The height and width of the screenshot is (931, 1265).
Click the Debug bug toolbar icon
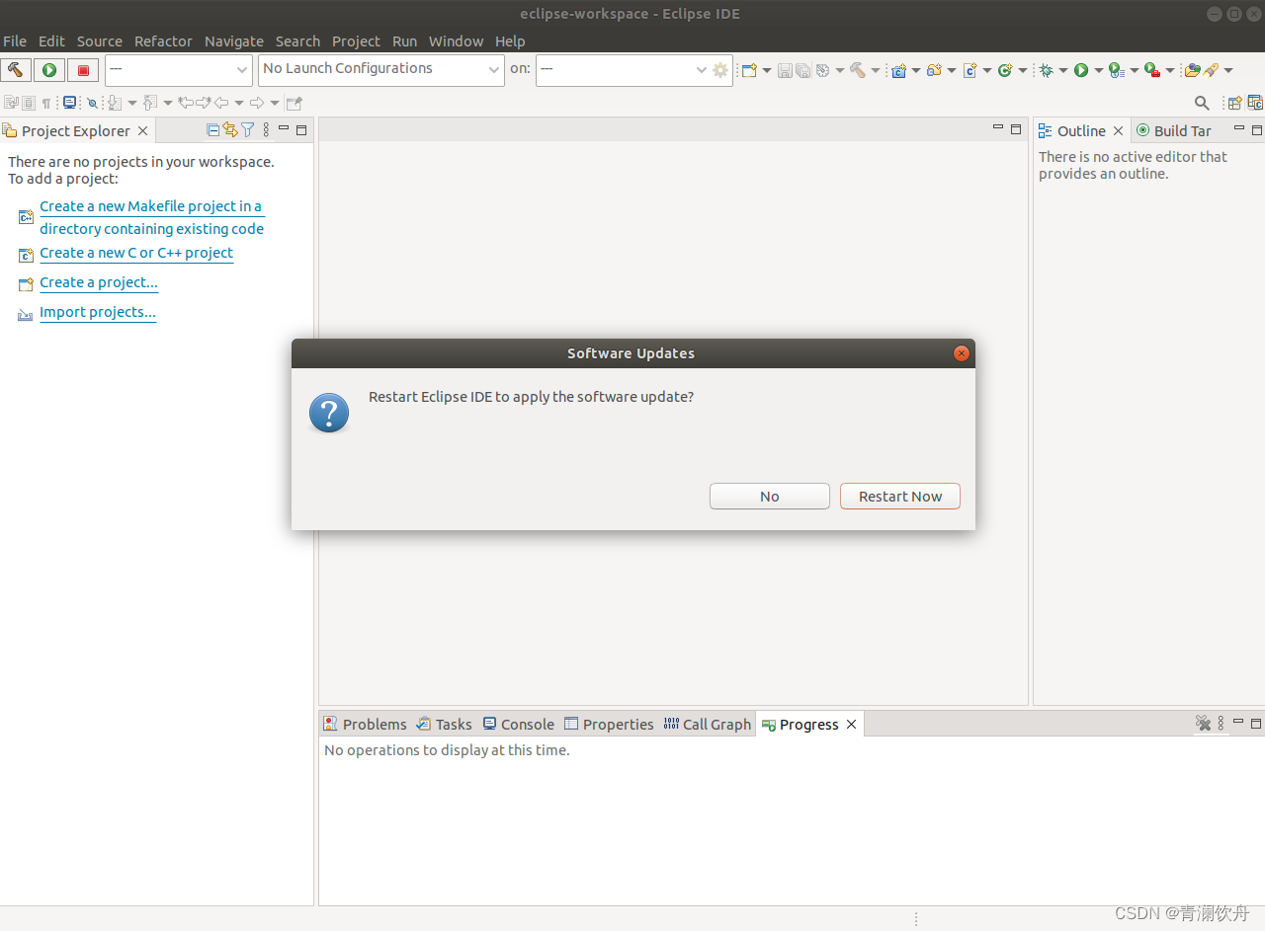pos(1046,70)
